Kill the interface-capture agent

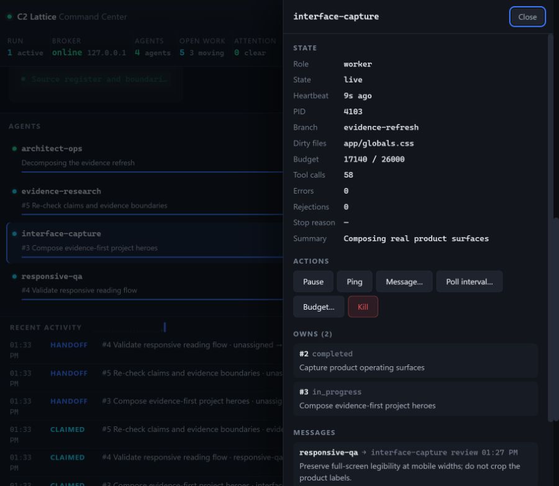click(363, 307)
